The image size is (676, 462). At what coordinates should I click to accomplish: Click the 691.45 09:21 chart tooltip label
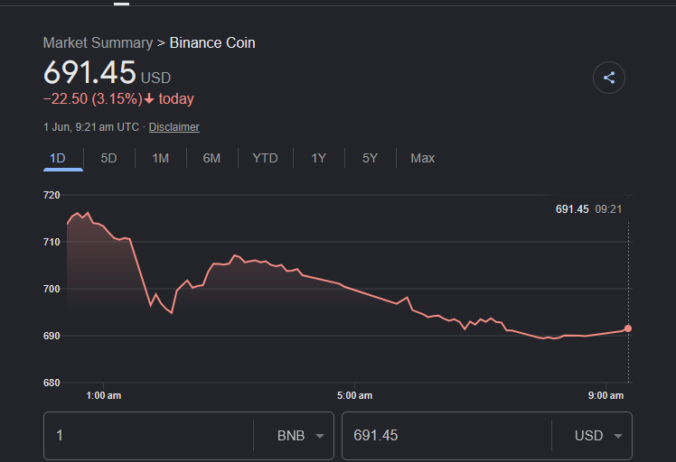588,209
